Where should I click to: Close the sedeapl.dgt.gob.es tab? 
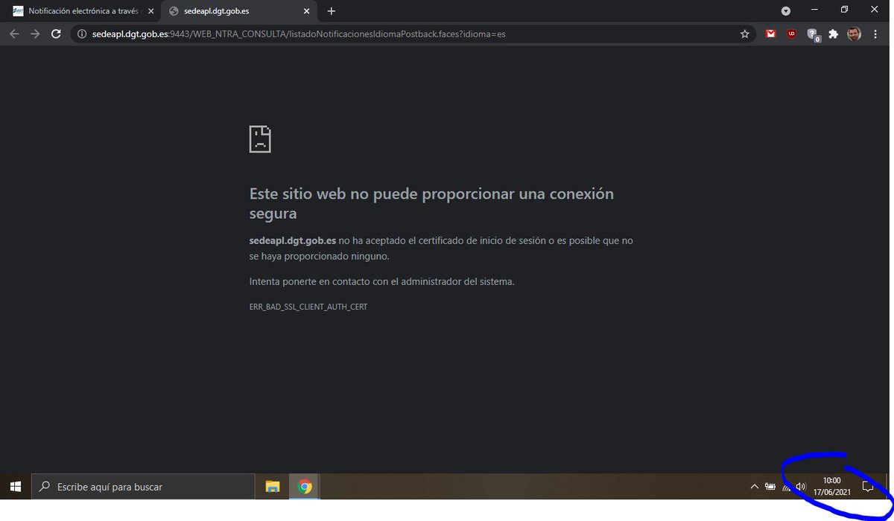tap(307, 12)
